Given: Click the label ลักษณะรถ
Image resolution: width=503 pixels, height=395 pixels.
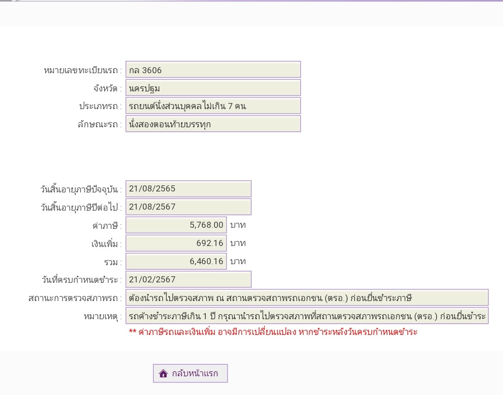Looking at the screenshot, I should point(100,124).
